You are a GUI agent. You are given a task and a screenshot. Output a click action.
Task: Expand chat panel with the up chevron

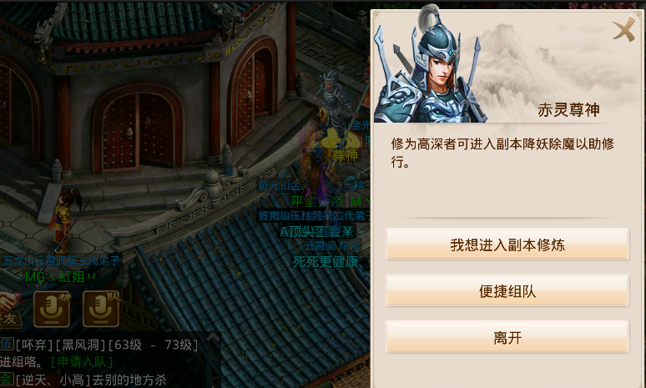213,337
